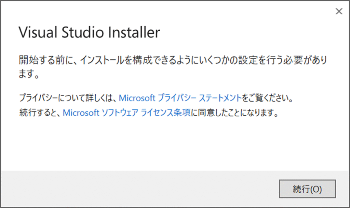Open the Microsoft プライバシー ステートメント link
350x208 pixels.
pos(180,98)
